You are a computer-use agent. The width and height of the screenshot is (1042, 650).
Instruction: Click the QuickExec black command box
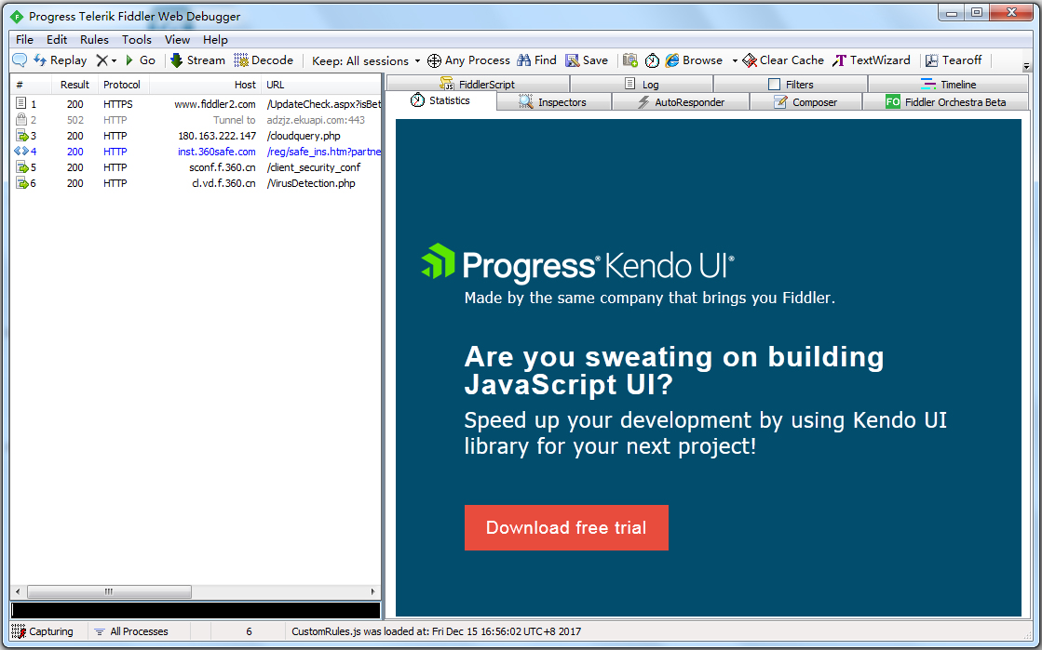(x=196, y=610)
